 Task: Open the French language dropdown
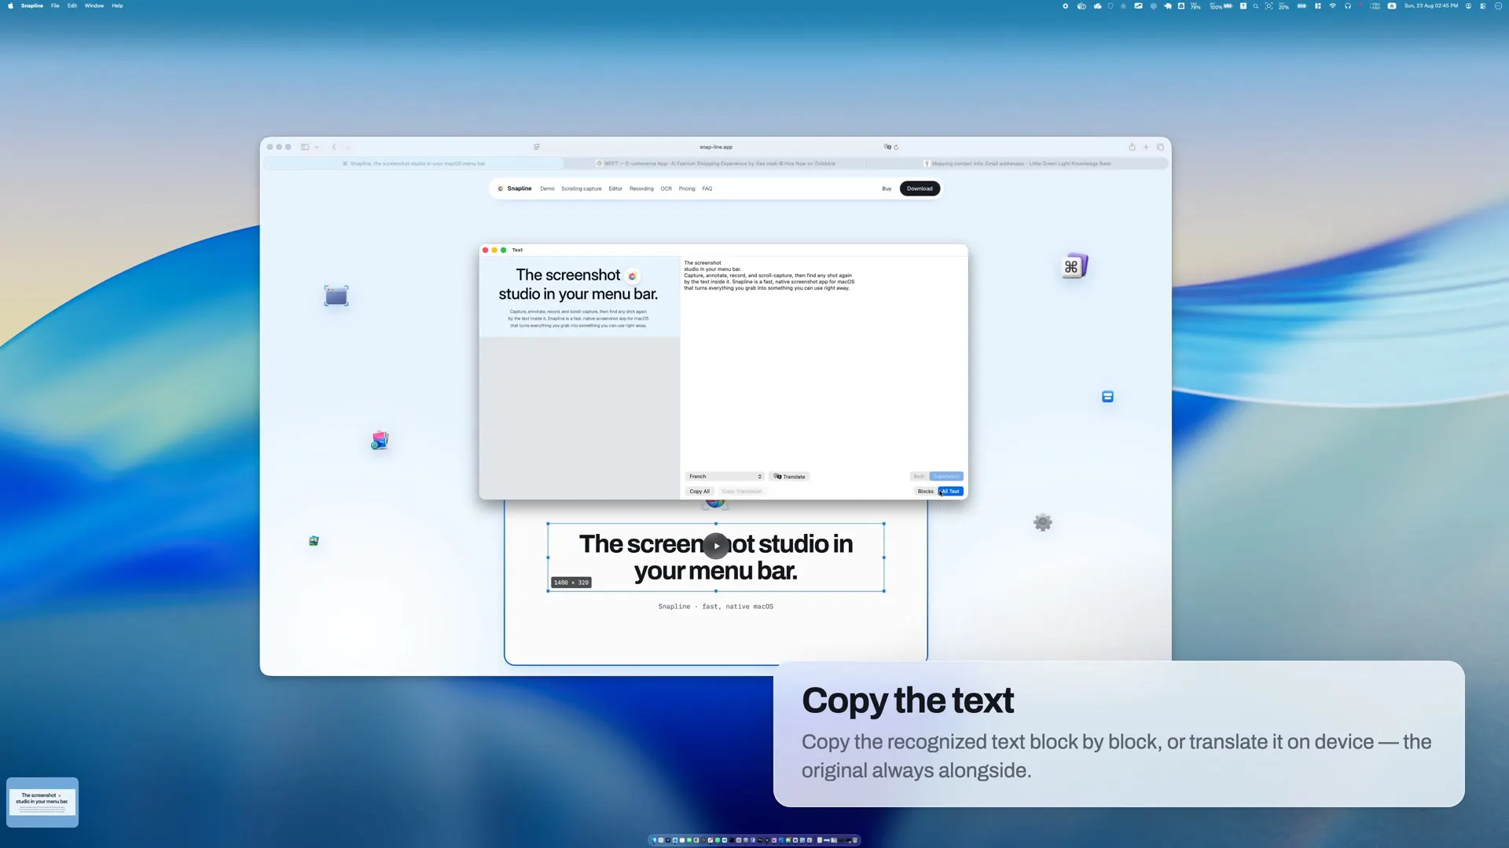725,477
